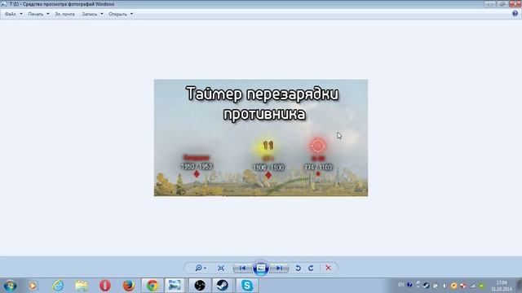Click the Steam tray icon
Screen dimensions: 522x293
426,286
